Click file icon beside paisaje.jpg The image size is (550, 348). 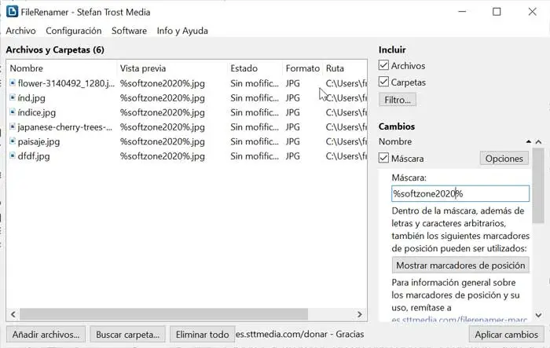[13, 141]
